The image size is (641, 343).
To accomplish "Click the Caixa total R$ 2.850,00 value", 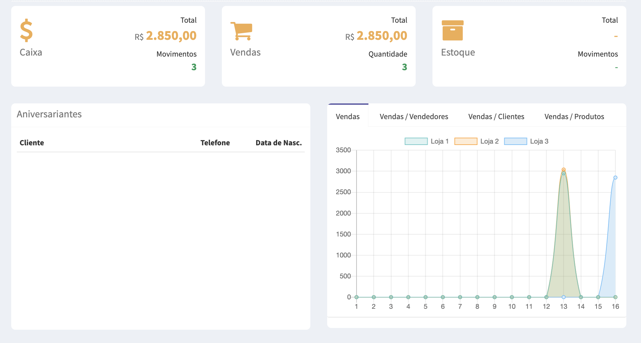I will [171, 36].
